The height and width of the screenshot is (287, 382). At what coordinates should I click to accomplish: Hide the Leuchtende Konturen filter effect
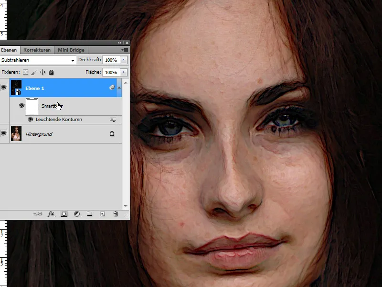click(30, 119)
